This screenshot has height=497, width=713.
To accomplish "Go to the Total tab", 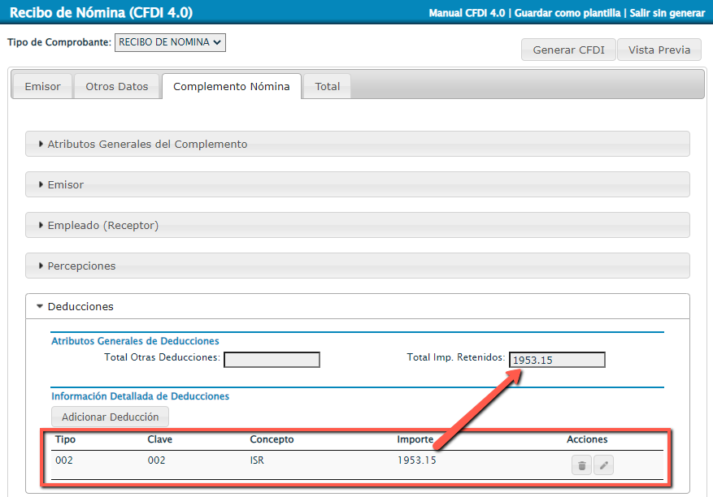I will coord(328,86).
